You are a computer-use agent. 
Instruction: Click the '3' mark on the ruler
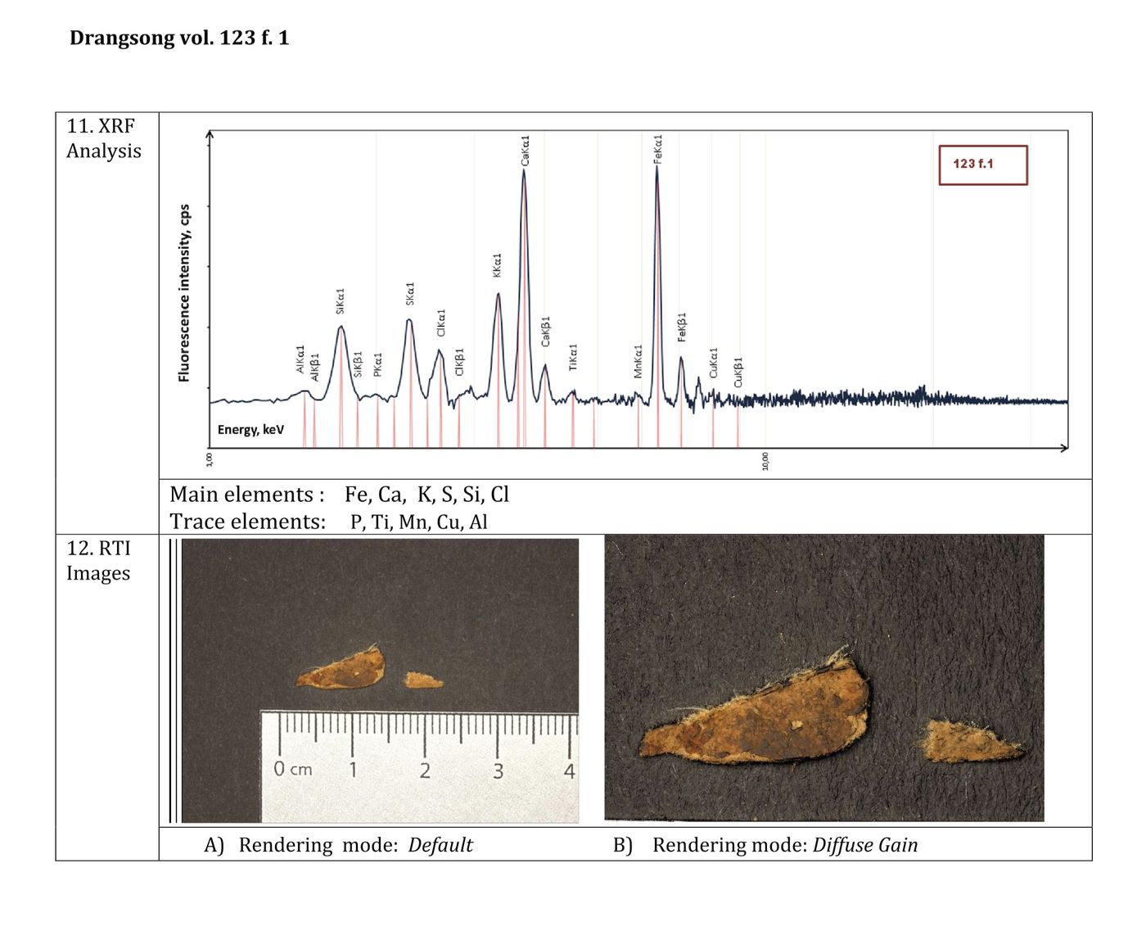pyautogui.click(x=498, y=771)
